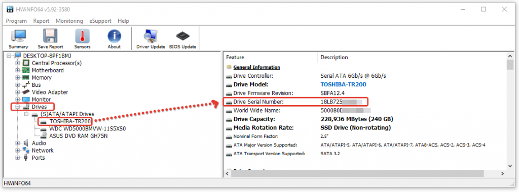Select the Drive Controller row
519x192 pixels.
point(365,76)
